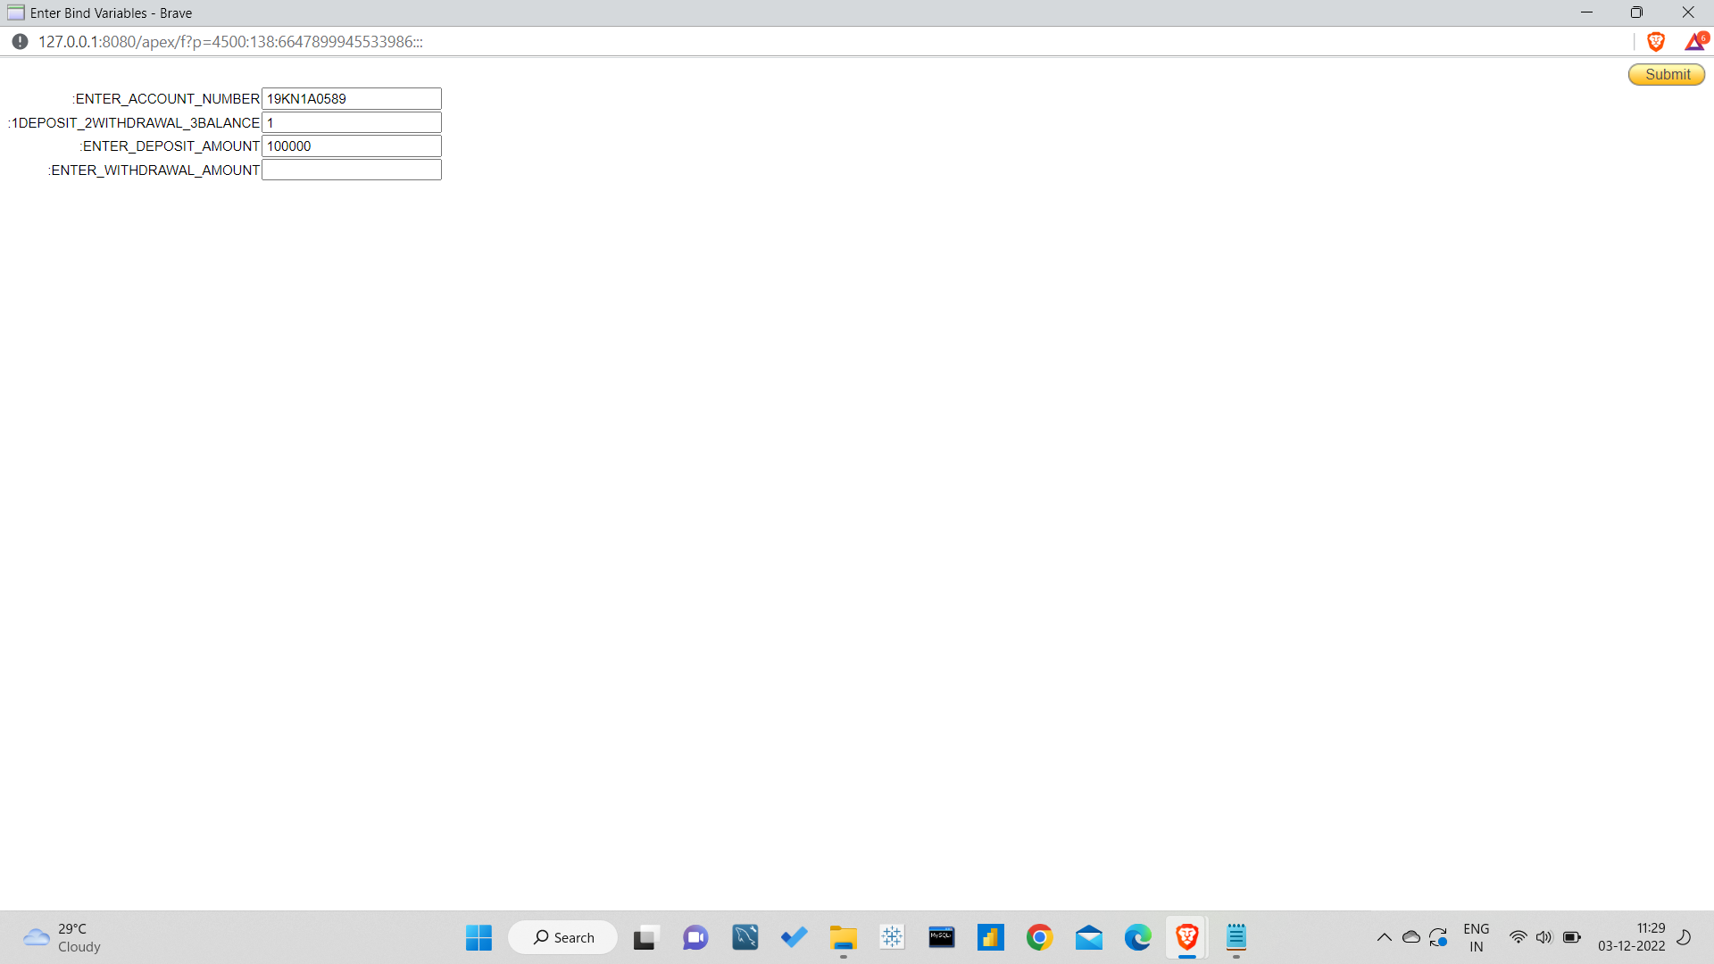The height and width of the screenshot is (964, 1714).
Task: Open Brave notifications via the orange badge icon
Action: [x=1696, y=41]
